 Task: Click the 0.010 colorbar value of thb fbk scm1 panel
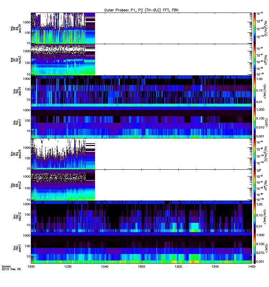click(x=260, y=127)
